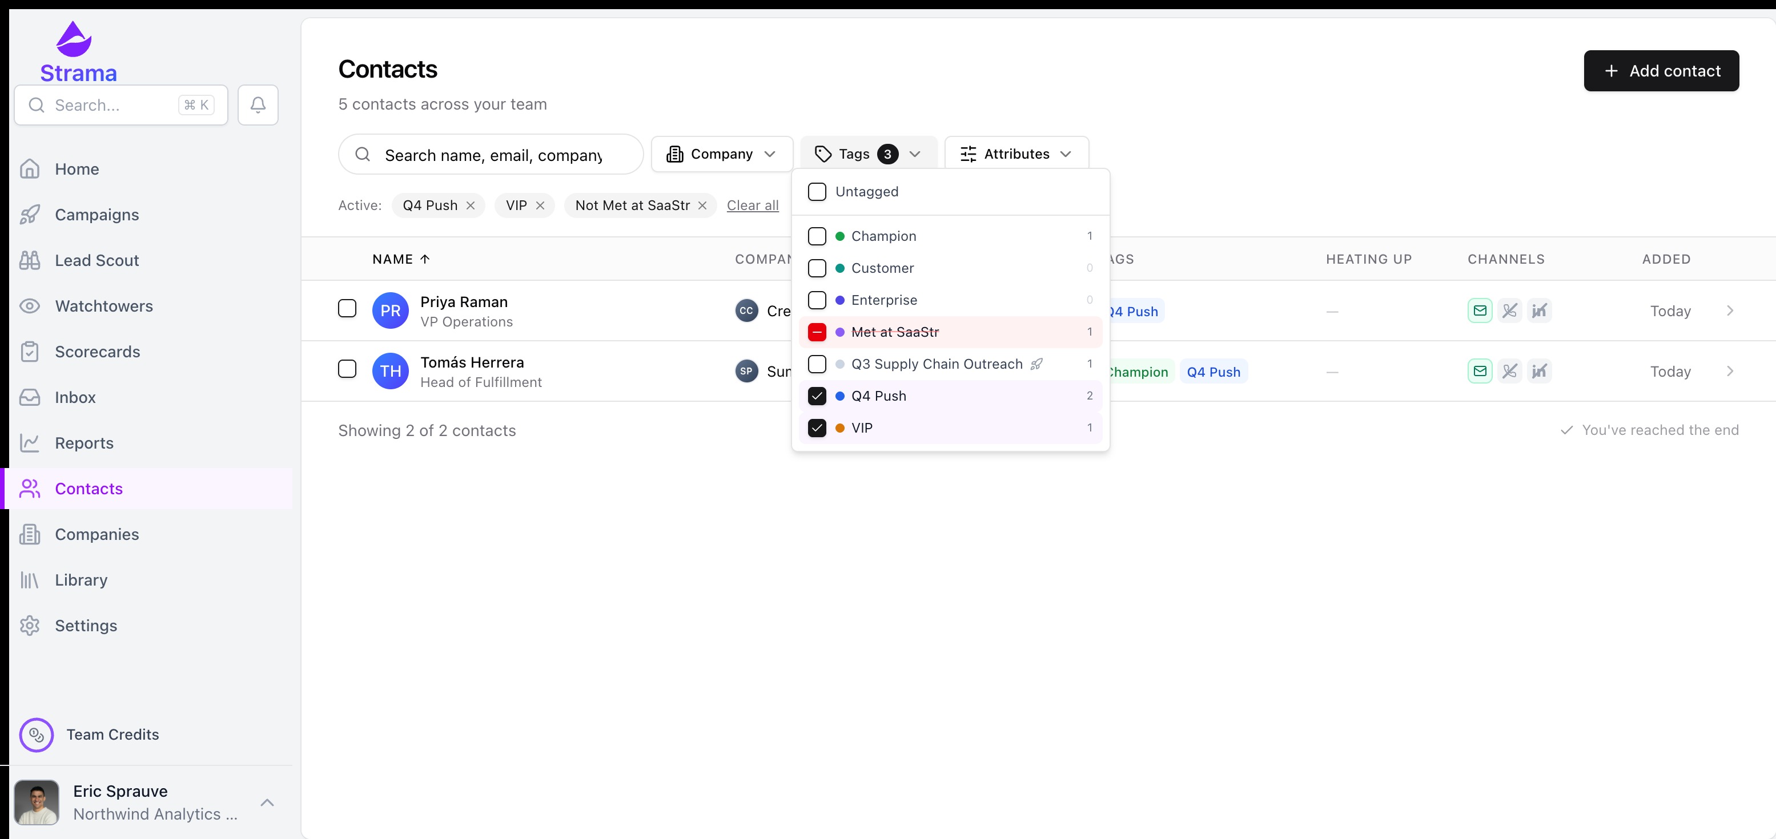Image resolution: width=1776 pixels, height=839 pixels.
Task: Click the Scorecards clipboard icon
Action: (30, 352)
